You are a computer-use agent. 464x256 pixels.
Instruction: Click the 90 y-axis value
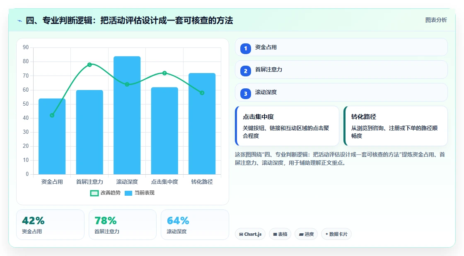coord(26,47)
